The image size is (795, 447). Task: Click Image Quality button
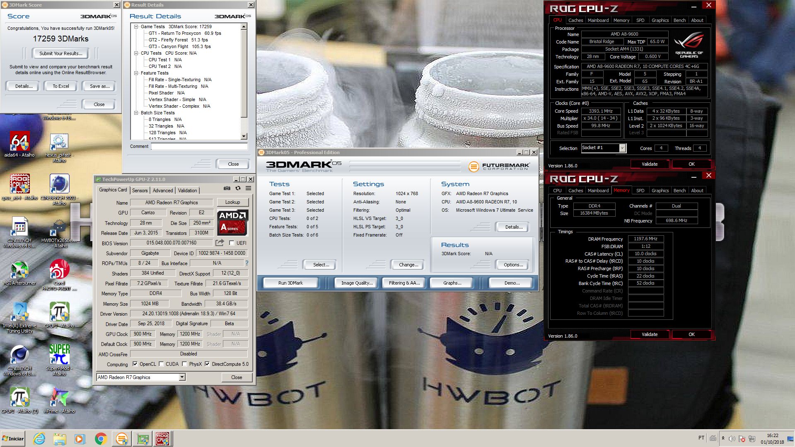pyautogui.click(x=356, y=283)
